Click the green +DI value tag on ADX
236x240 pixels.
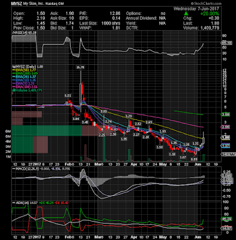pyautogui.click(x=227, y=219)
